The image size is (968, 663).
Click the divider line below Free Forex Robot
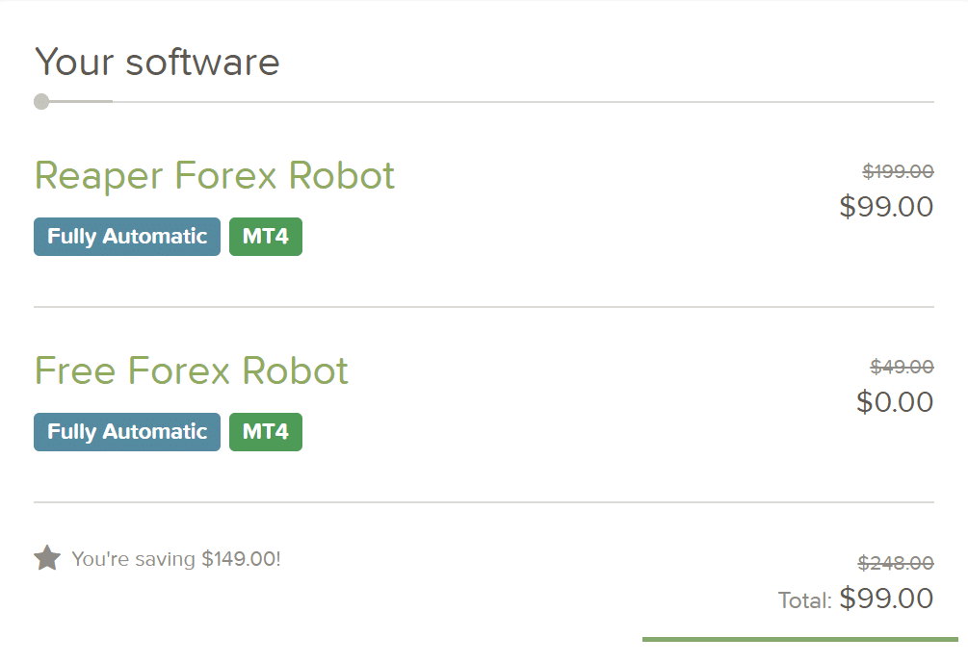pos(484,502)
